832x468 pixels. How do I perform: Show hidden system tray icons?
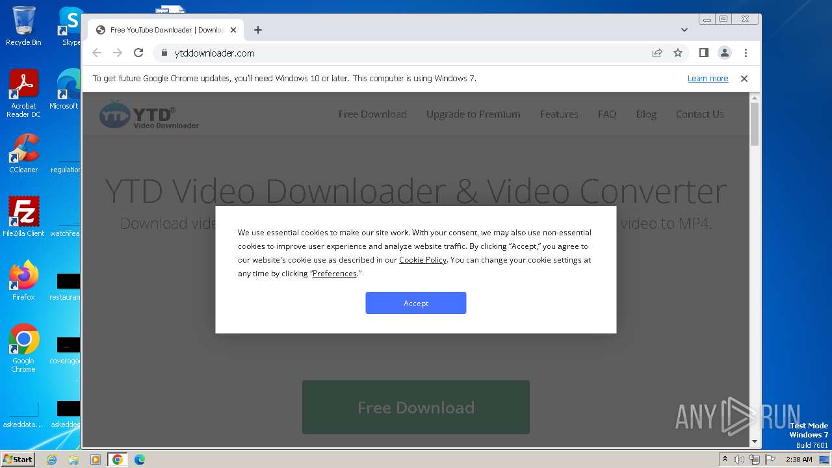725,460
